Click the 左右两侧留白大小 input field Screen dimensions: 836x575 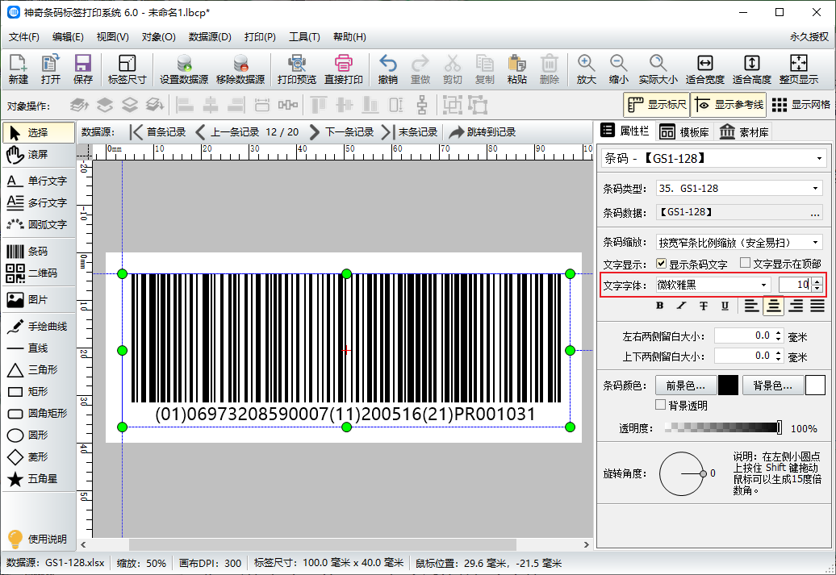pos(744,335)
